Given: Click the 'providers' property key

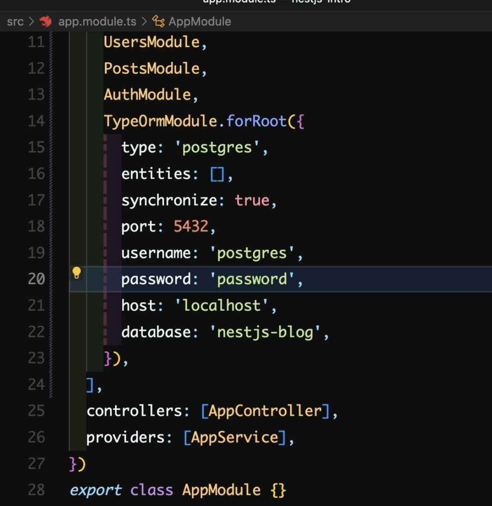Looking at the screenshot, I should [125, 438].
